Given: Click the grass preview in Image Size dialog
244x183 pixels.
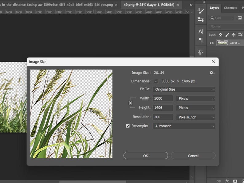Looking at the screenshot, I should pyautogui.click(x=71, y=114).
